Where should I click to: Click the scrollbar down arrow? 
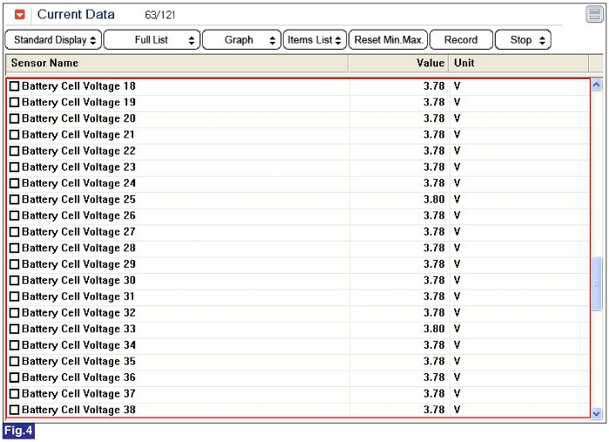coord(596,413)
